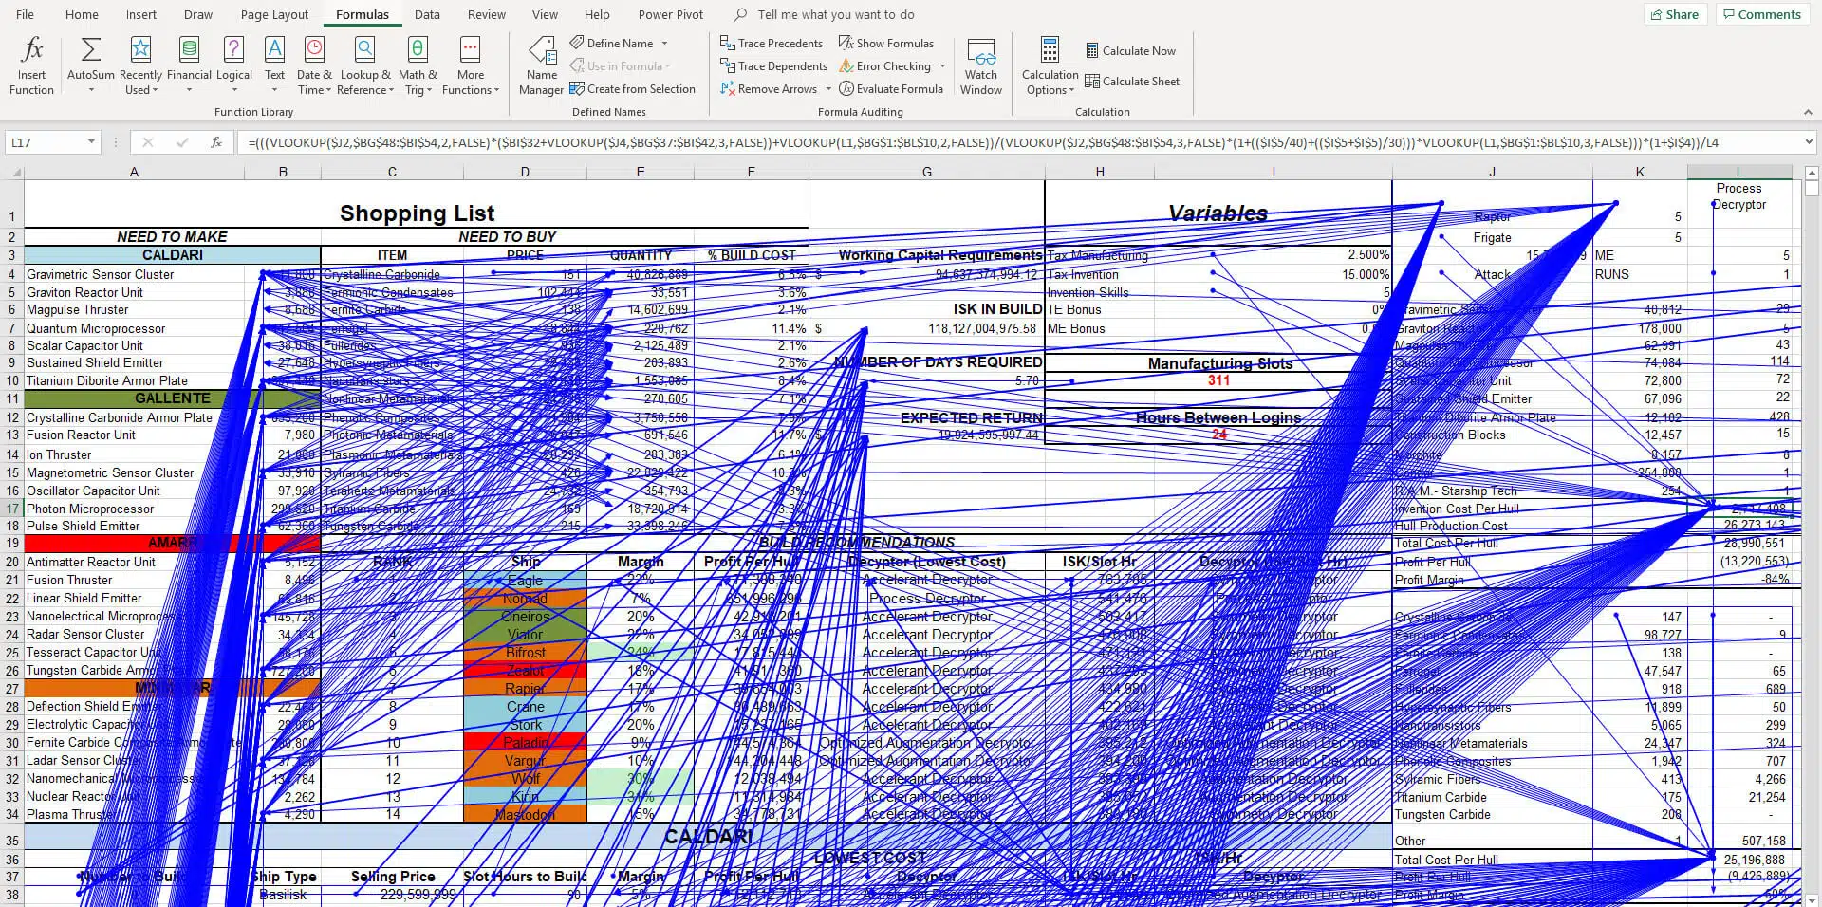Click in the Tell me search box

point(836,15)
